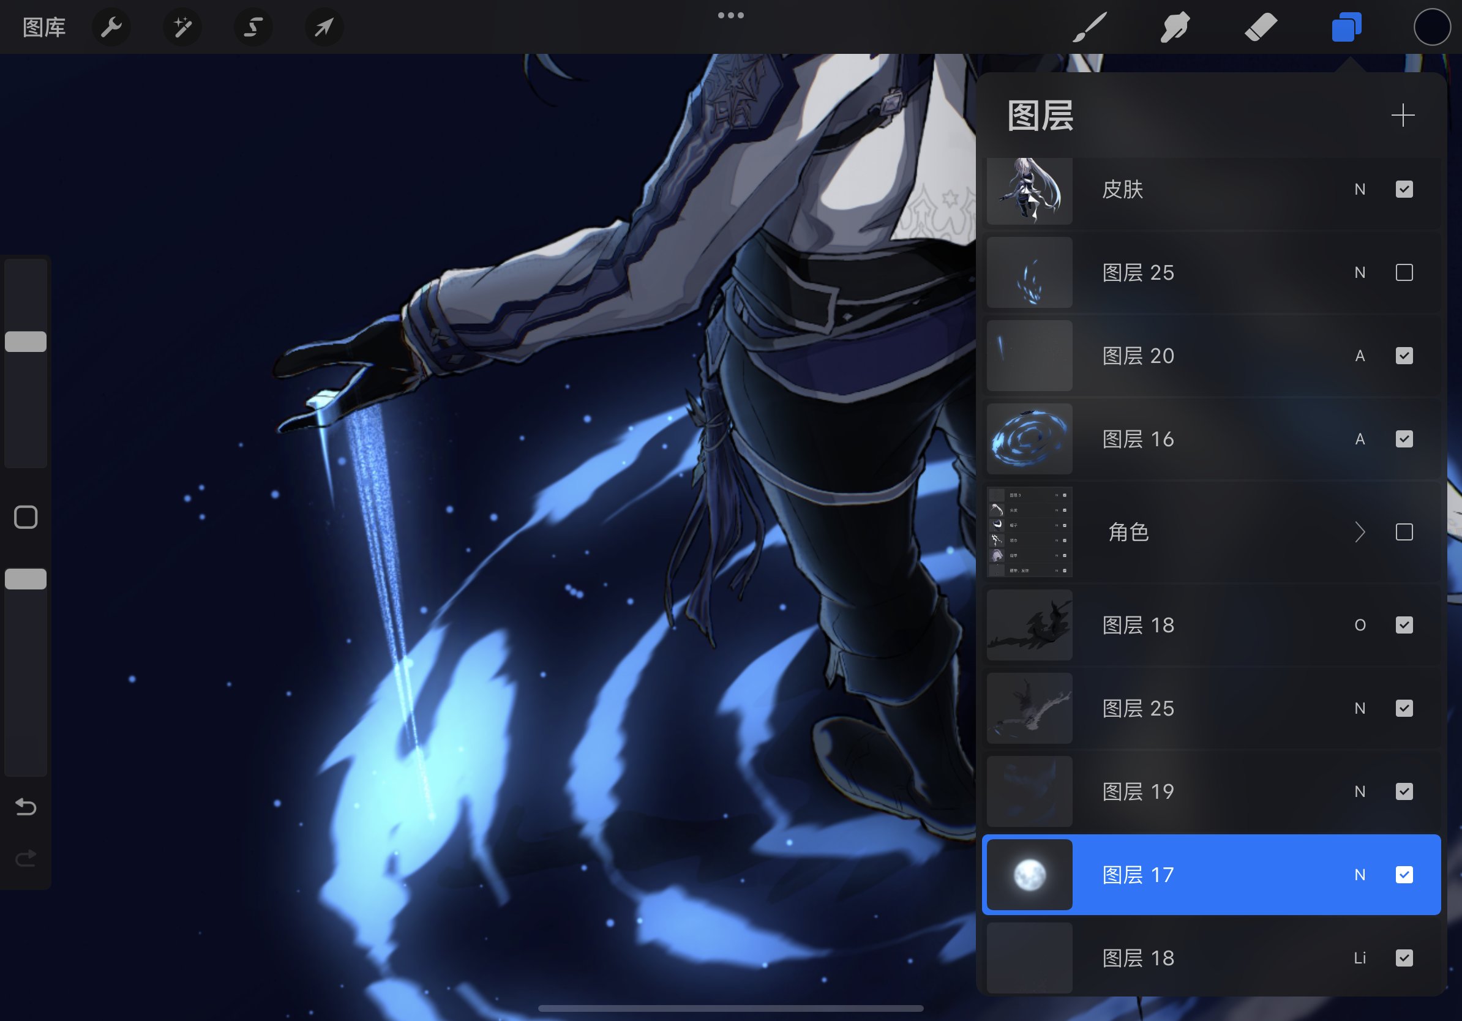Tap the moon thumbnail of 图层 17
1462x1021 pixels.
[x=1030, y=875]
